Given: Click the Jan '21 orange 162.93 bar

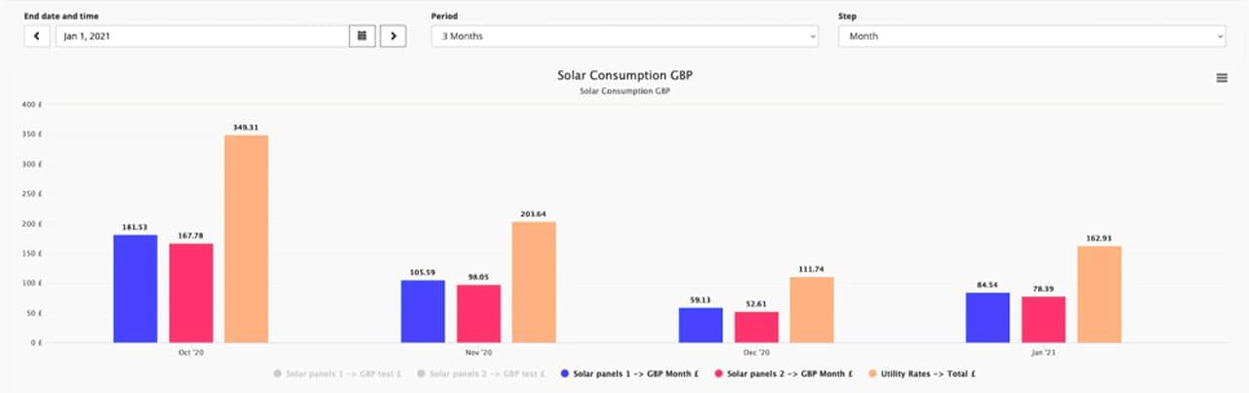Looking at the screenshot, I should [1099, 294].
